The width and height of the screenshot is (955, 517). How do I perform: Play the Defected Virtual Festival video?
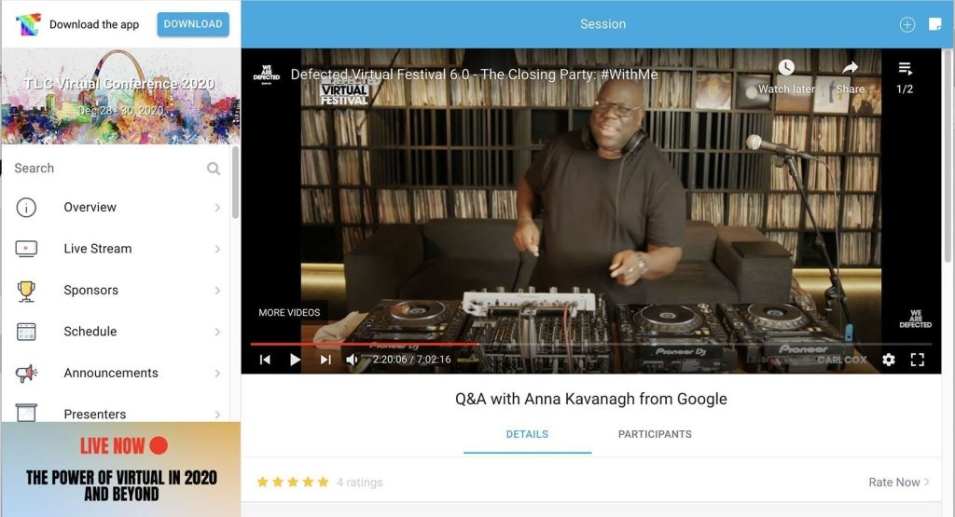(295, 360)
